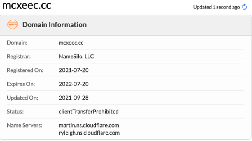Click the "Registrar:" field label
The height and width of the screenshot is (141, 252).
point(19,56)
